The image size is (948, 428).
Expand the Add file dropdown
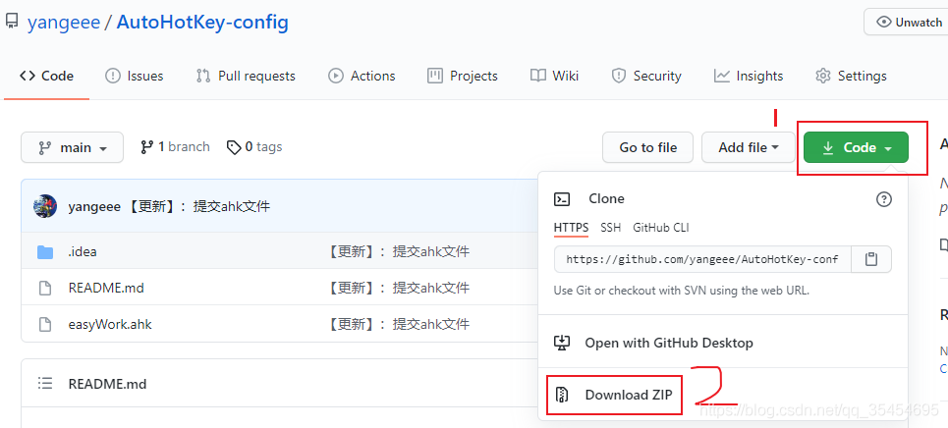(x=749, y=147)
